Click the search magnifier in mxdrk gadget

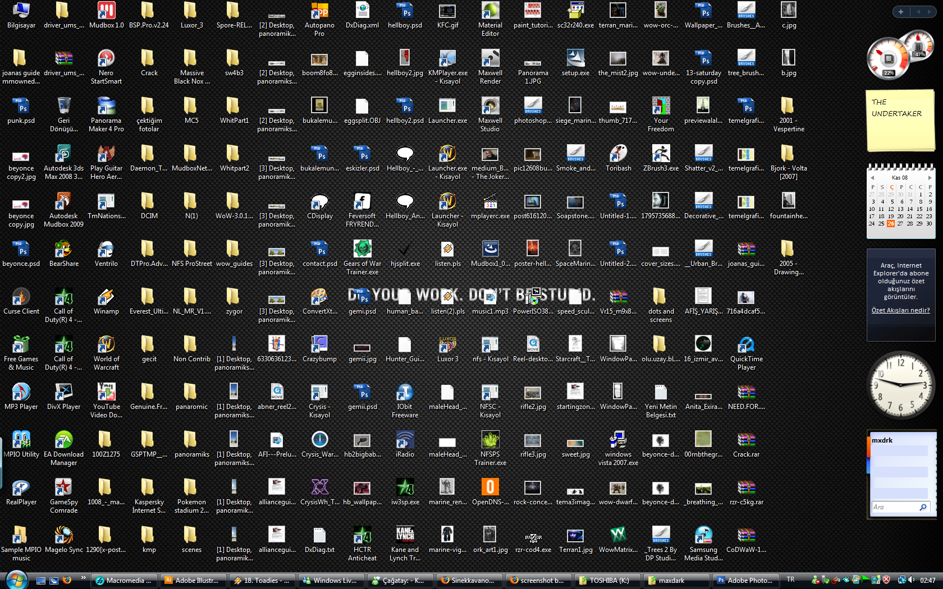click(x=923, y=507)
